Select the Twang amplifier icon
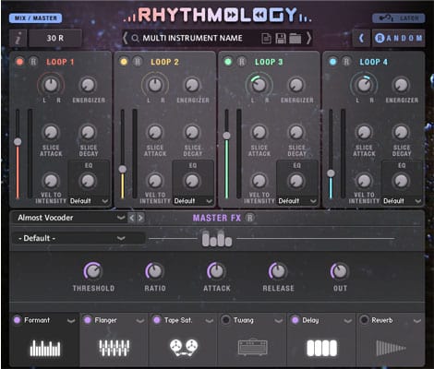 pyautogui.click(x=253, y=348)
